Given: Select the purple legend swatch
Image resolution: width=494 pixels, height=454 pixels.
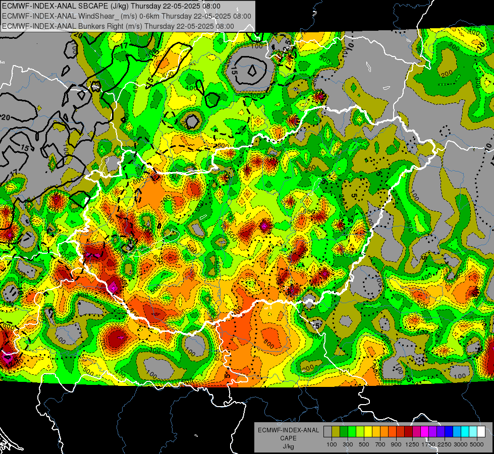Looking at the screenshot, I should [433, 432].
